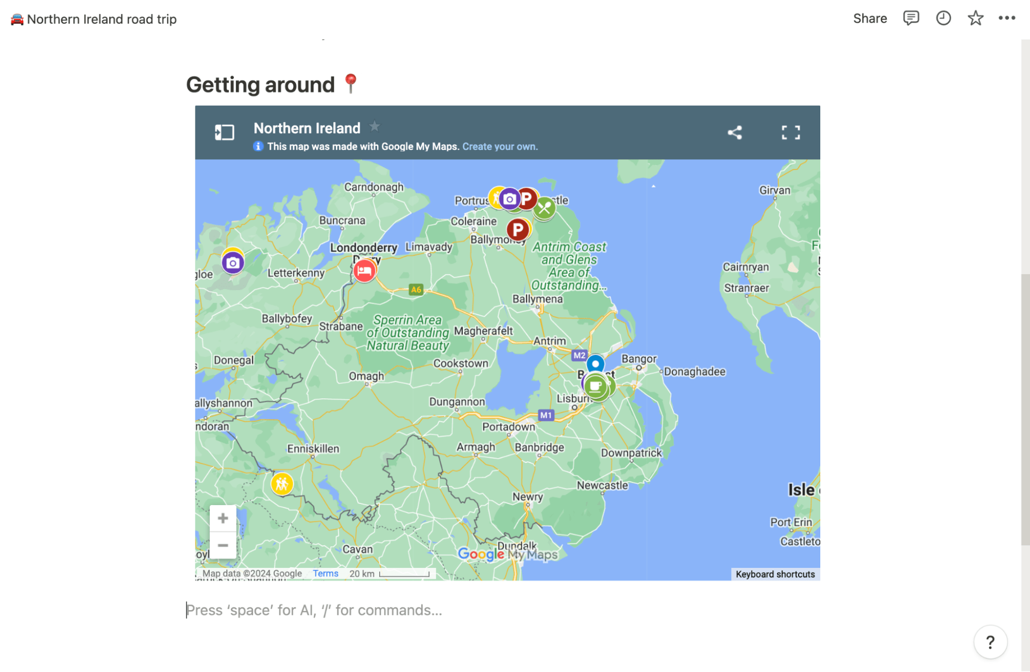Open the 'Create your own' link
The height and width of the screenshot is (672, 1030).
coord(500,146)
